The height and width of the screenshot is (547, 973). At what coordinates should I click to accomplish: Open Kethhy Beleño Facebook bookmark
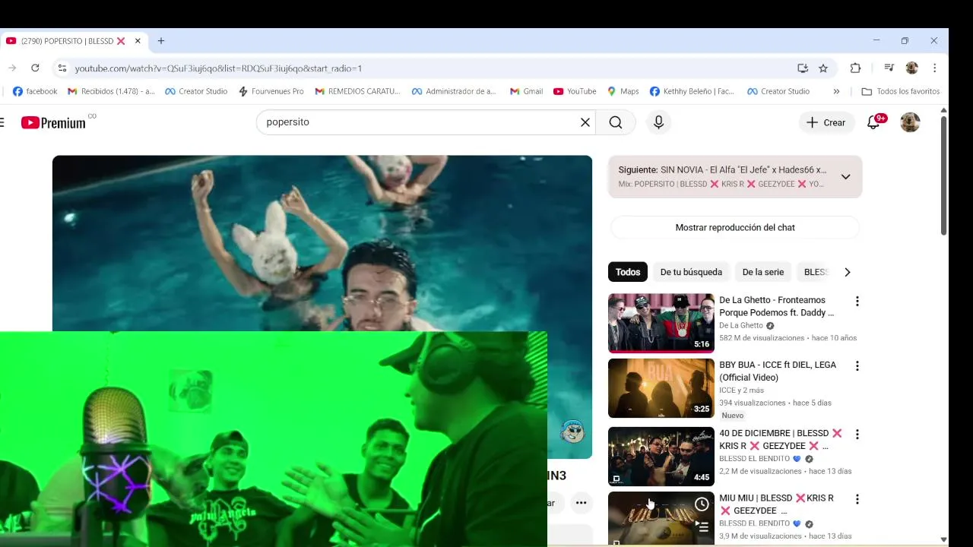(x=692, y=91)
